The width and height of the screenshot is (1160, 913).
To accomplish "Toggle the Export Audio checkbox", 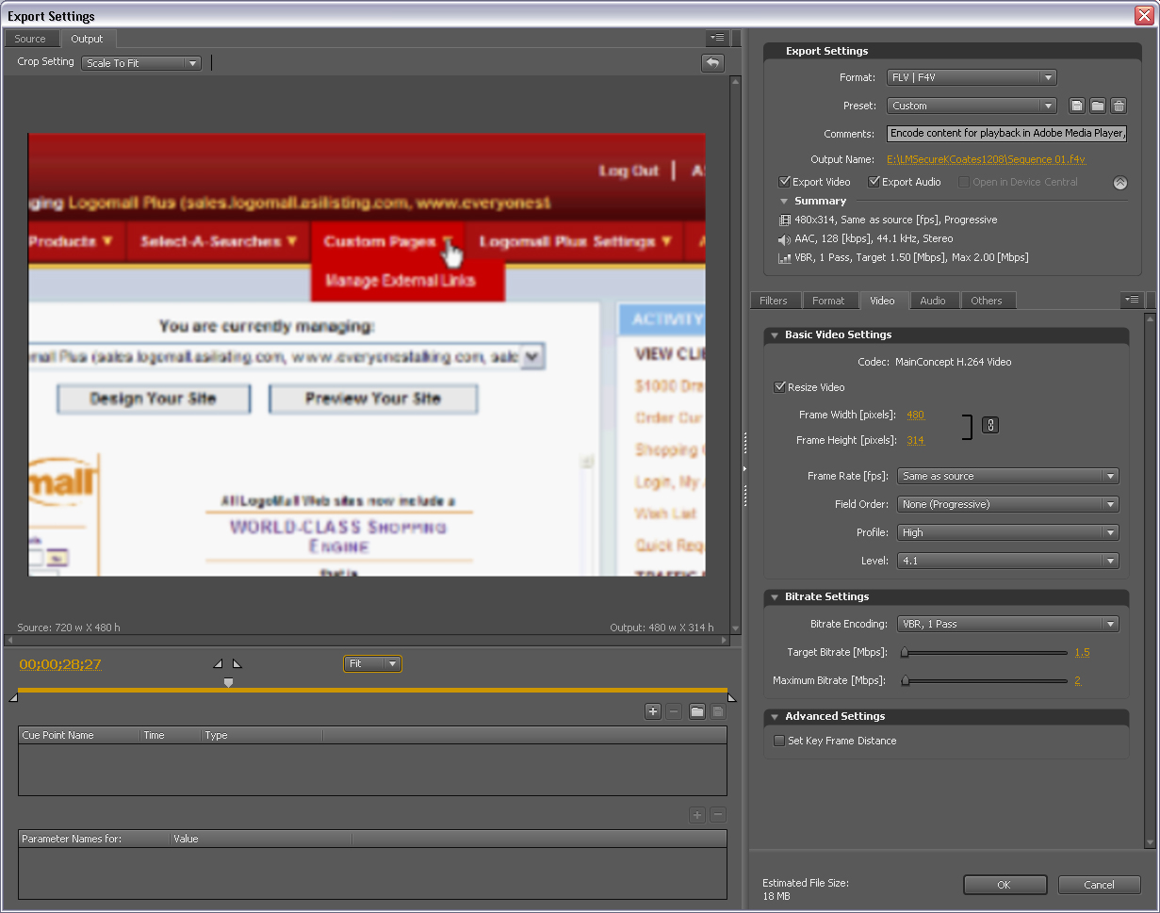I will (x=874, y=182).
